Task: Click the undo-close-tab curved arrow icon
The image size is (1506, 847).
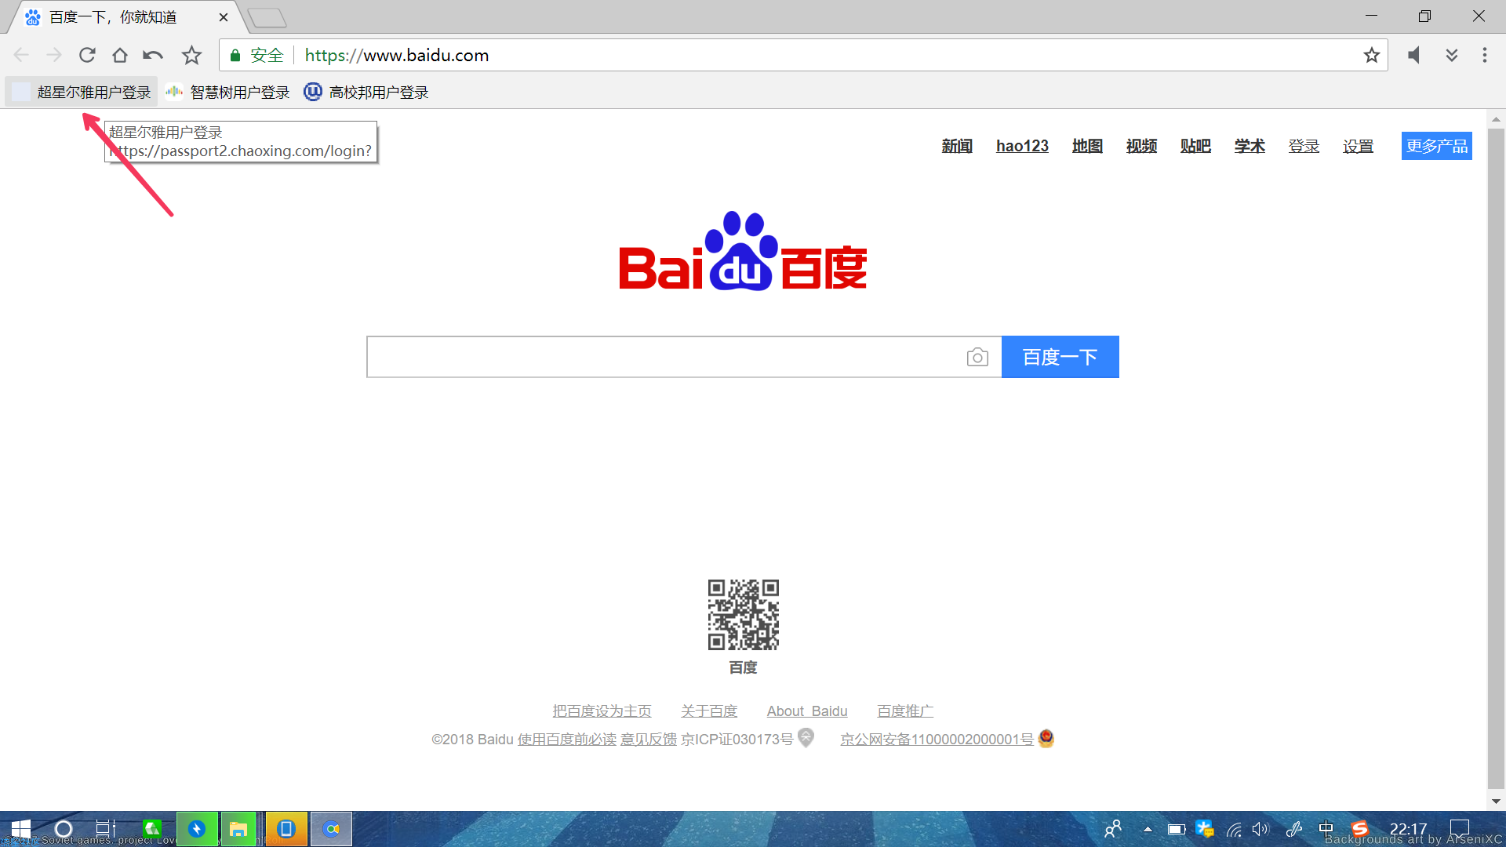Action: (153, 55)
